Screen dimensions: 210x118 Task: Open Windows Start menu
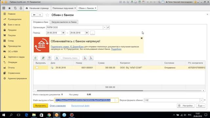4,115
